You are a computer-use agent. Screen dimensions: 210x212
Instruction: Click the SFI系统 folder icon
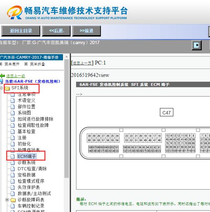click(7, 88)
